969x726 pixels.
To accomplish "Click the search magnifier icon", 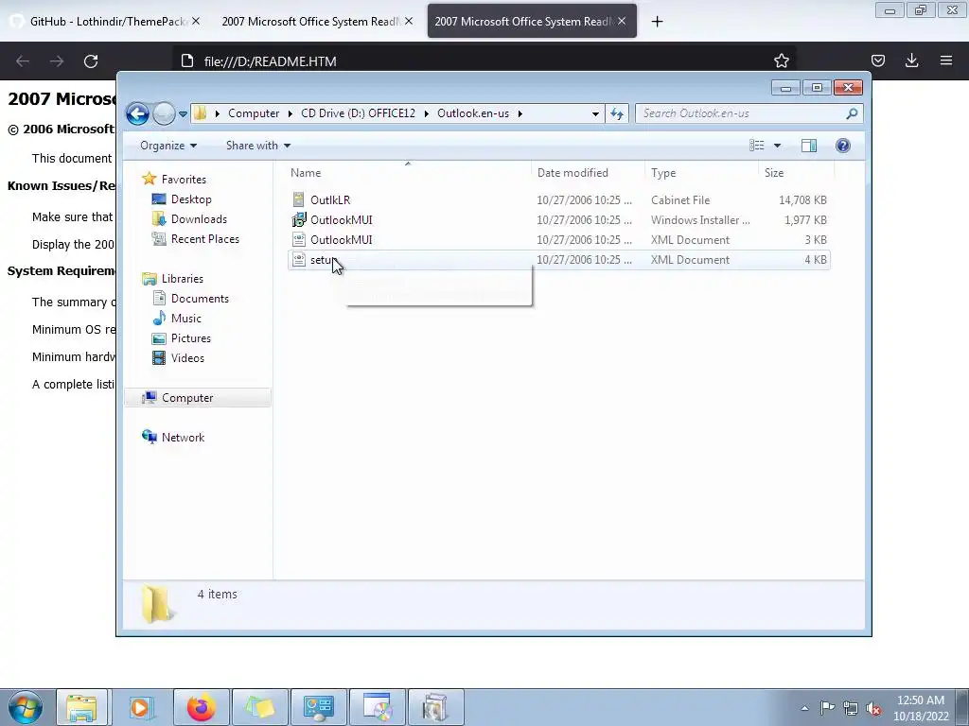I will click(852, 113).
